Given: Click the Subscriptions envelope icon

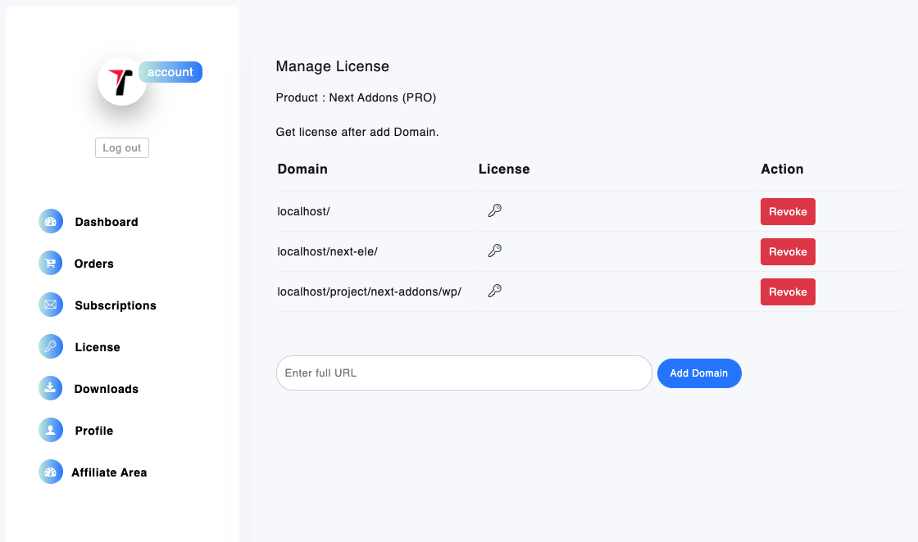Looking at the screenshot, I should [51, 305].
